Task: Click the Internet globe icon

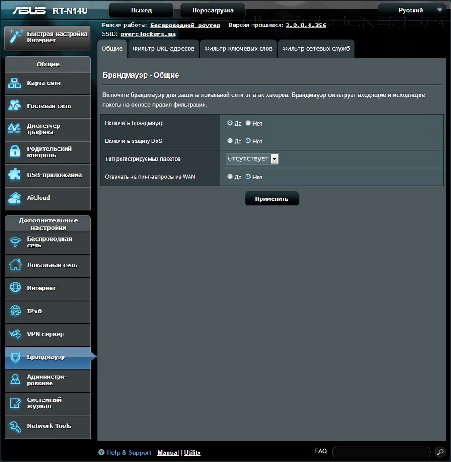Action: pos(15,288)
